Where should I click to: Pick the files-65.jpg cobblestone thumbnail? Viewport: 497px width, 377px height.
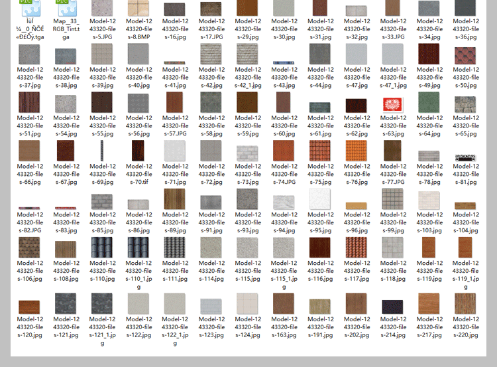466,104
